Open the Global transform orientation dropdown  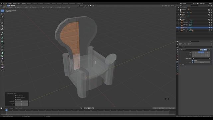pos(81,6)
